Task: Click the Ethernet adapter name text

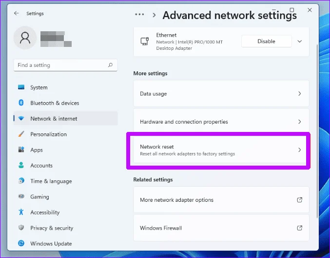Action: click(166, 35)
